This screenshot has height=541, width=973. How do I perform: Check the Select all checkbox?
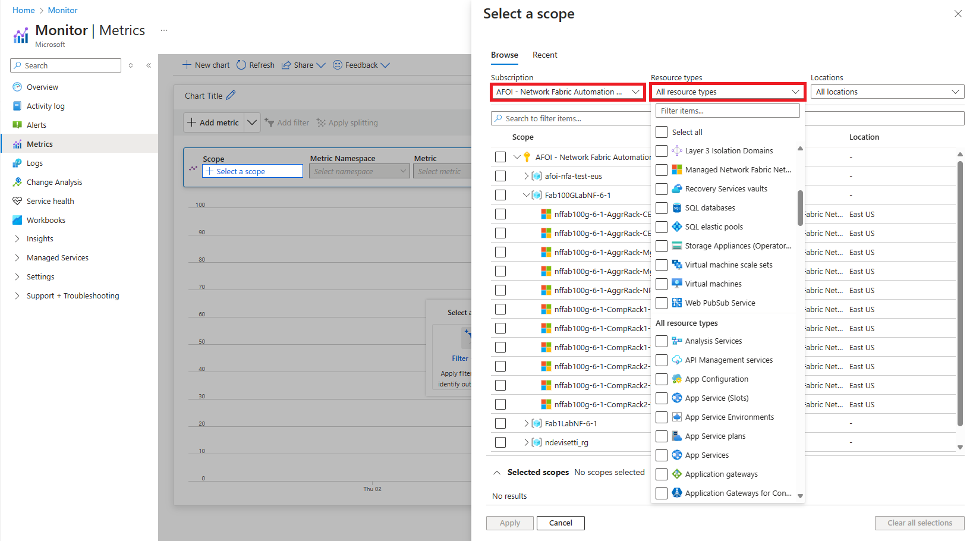(x=662, y=132)
